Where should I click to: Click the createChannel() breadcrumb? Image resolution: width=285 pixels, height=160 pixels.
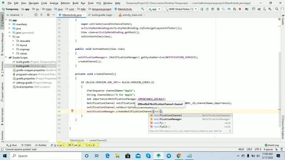[98, 140]
